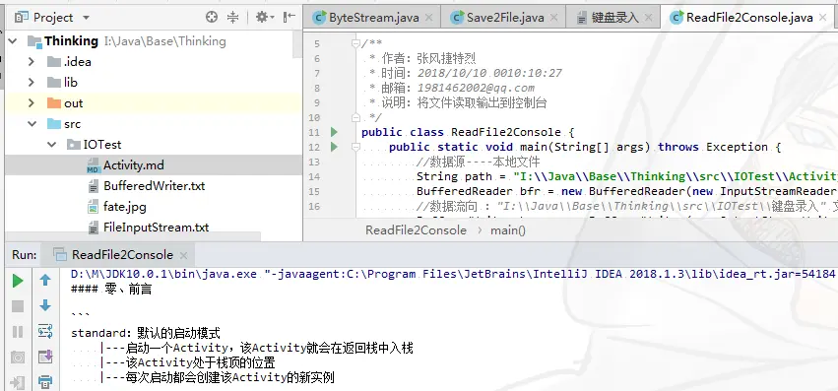Switch to 键盘录入 tab
Screen dimensions: 838x391
(x=613, y=17)
